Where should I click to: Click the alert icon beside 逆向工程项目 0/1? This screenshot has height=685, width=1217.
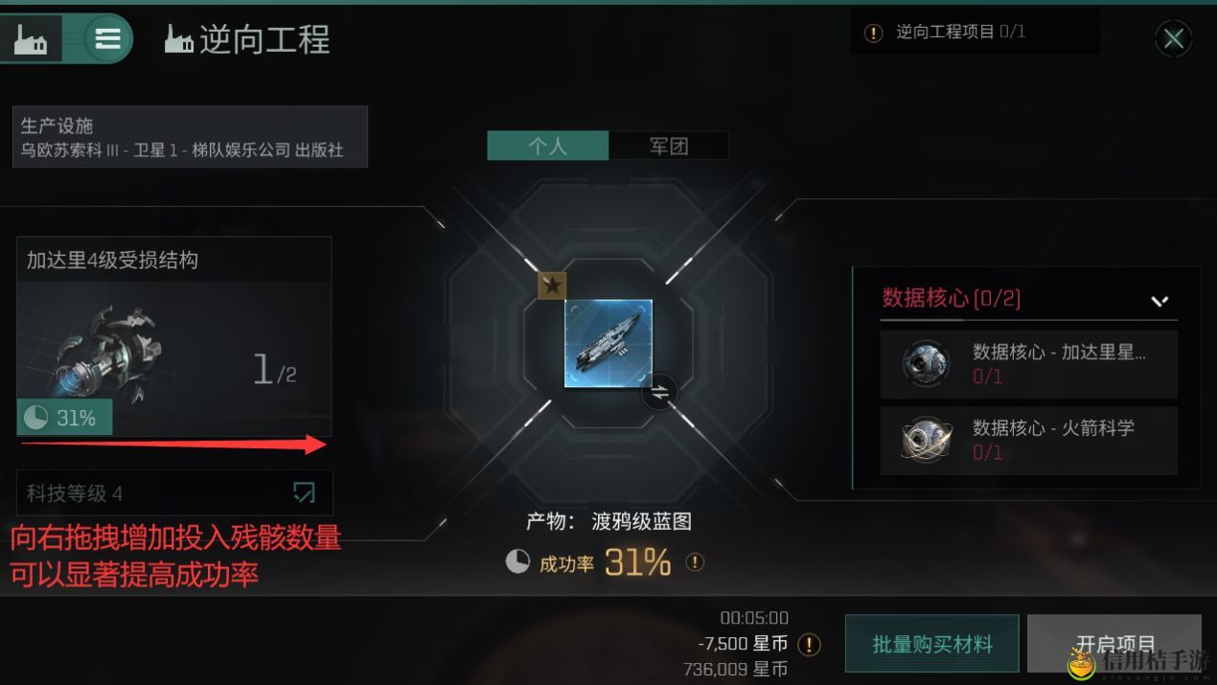874,33
